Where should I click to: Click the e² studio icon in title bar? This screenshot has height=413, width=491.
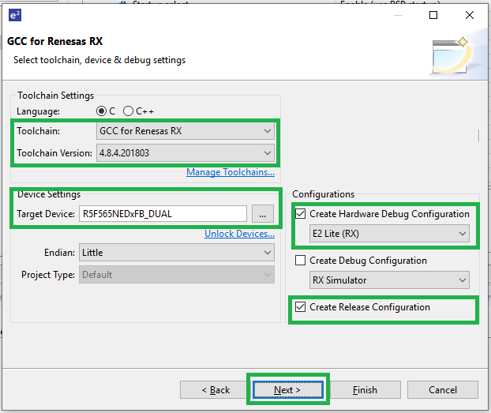click(x=15, y=15)
